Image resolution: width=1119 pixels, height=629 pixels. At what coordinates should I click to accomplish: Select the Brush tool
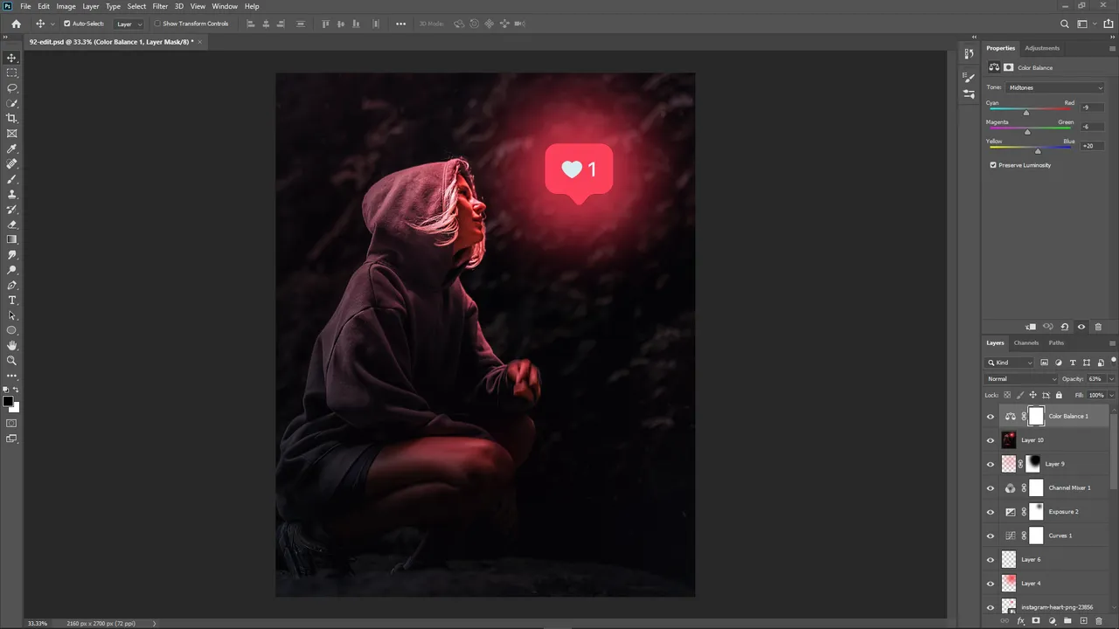click(11, 179)
